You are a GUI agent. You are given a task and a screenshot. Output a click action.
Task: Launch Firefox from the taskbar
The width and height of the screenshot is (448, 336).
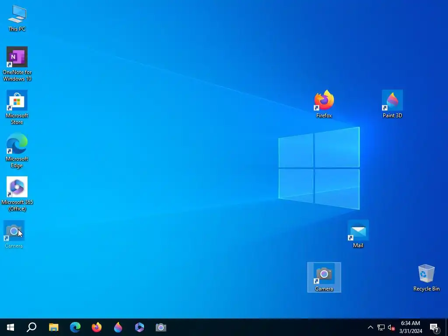[97, 327]
